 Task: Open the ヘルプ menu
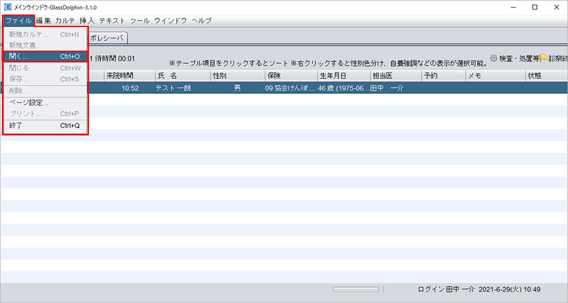pyautogui.click(x=202, y=21)
